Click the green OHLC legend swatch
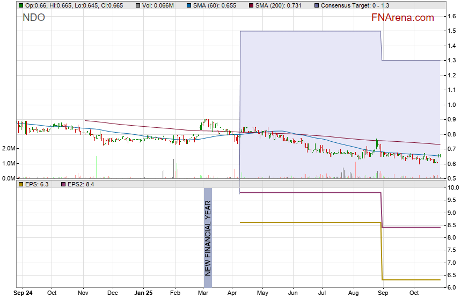The image size is (461, 304). pos(21,5)
